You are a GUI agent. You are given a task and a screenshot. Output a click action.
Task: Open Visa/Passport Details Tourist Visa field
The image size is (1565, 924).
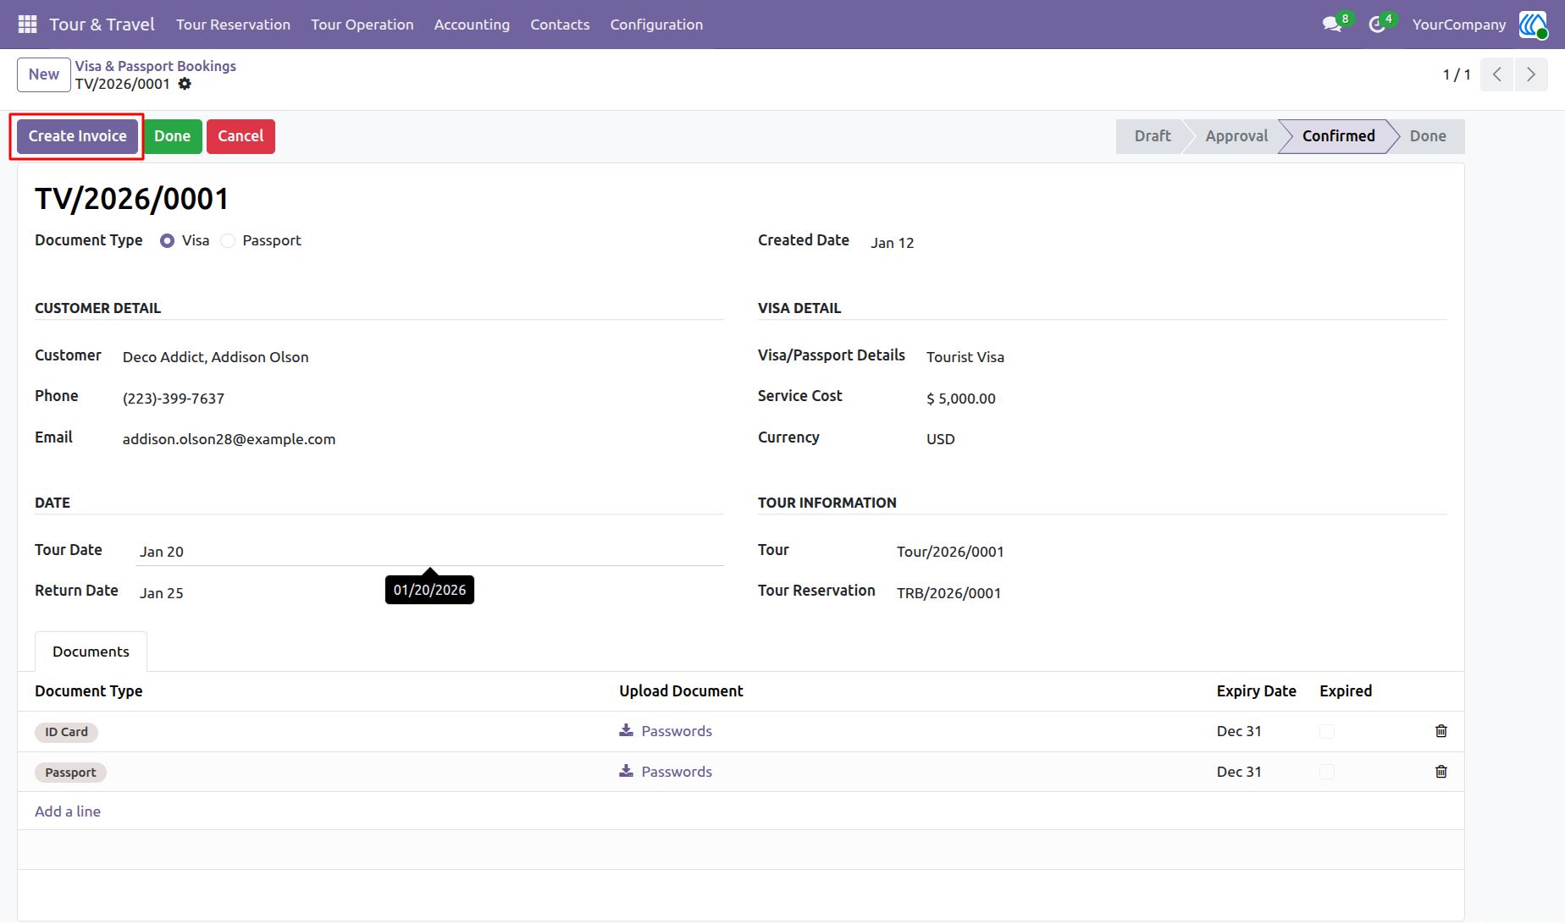tap(1186, 357)
